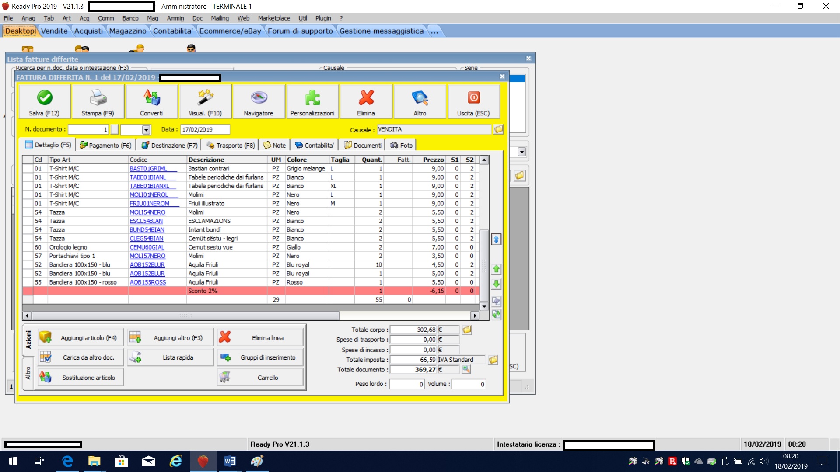Open File Explorer from taskbar

94,461
